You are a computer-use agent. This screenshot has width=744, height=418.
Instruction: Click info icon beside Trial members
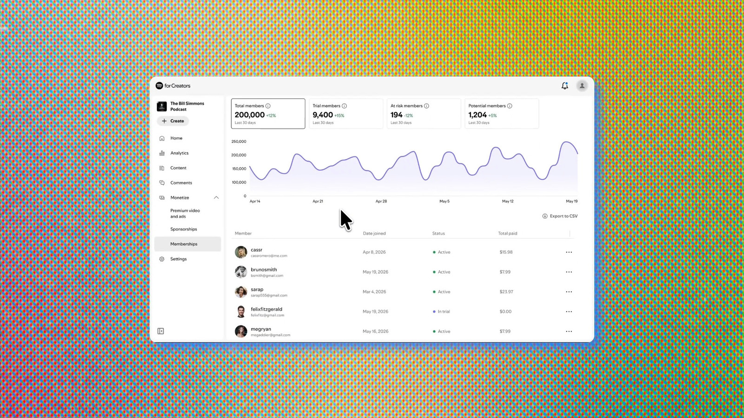(x=344, y=106)
